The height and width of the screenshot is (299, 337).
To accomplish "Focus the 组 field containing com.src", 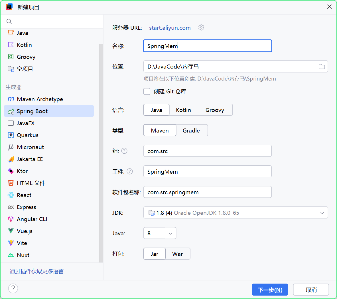I will [207, 151].
